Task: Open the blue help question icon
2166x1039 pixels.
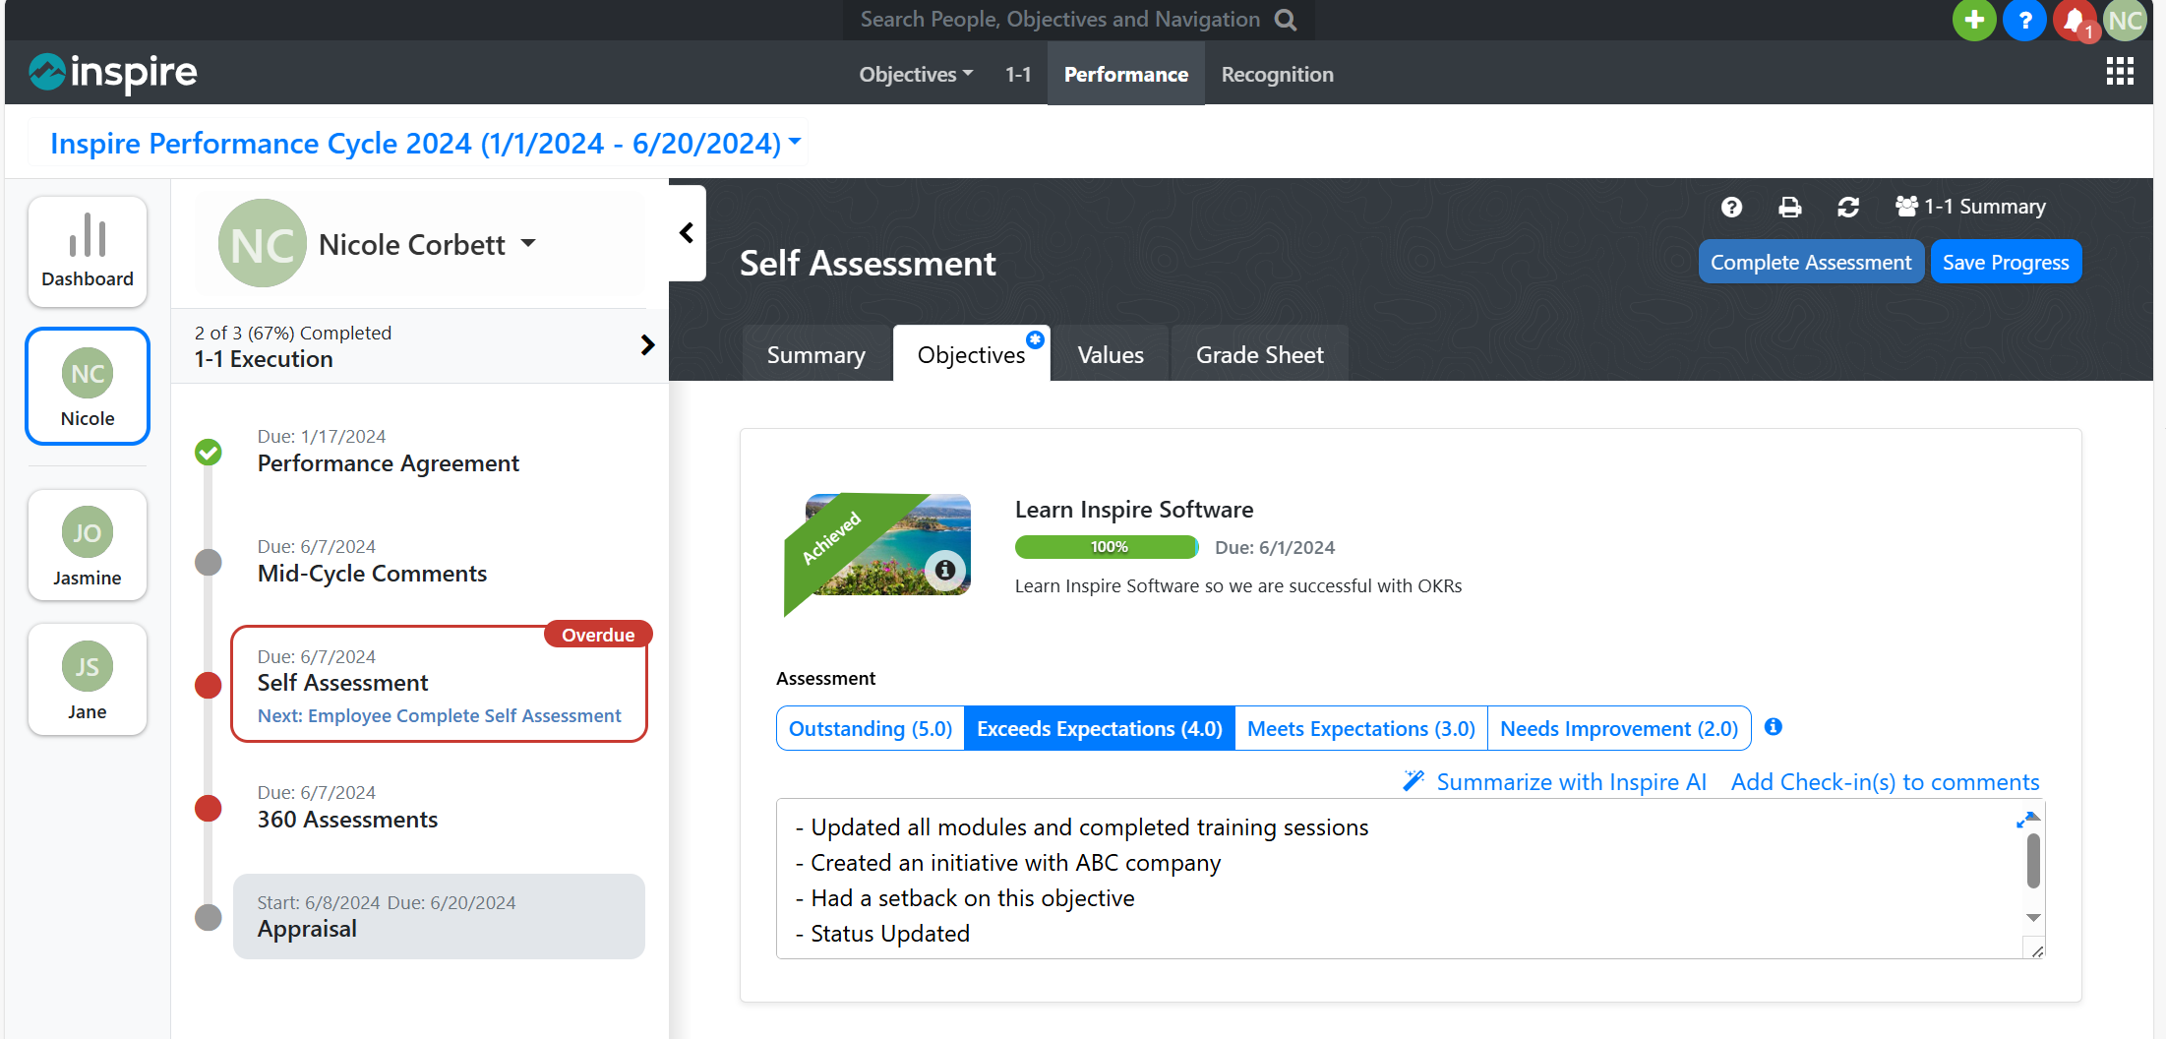Action: 2024,20
